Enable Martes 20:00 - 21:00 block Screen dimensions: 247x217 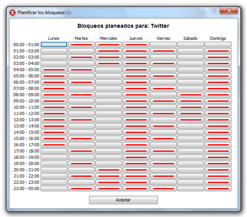pyautogui.click(x=81, y=170)
